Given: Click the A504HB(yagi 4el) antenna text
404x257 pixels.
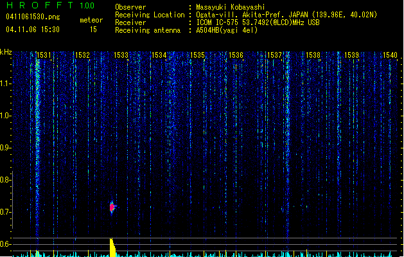Looking at the screenshot, I should (x=227, y=30).
